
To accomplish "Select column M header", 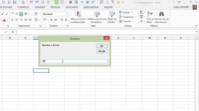I will [x=150, y=38].
